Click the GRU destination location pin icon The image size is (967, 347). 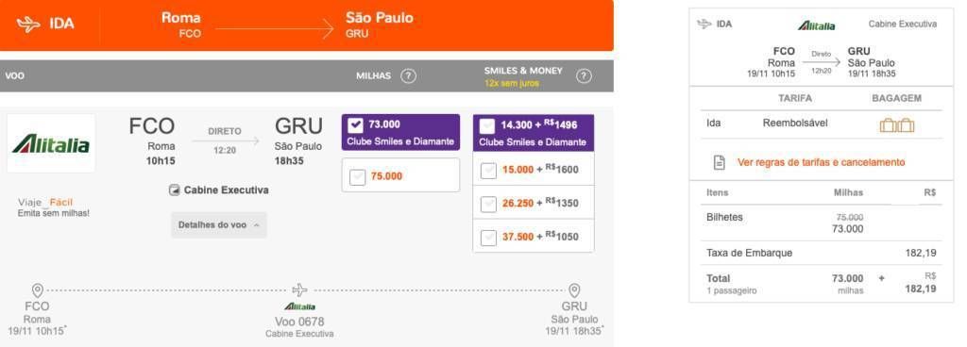click(x=574, y=290)
